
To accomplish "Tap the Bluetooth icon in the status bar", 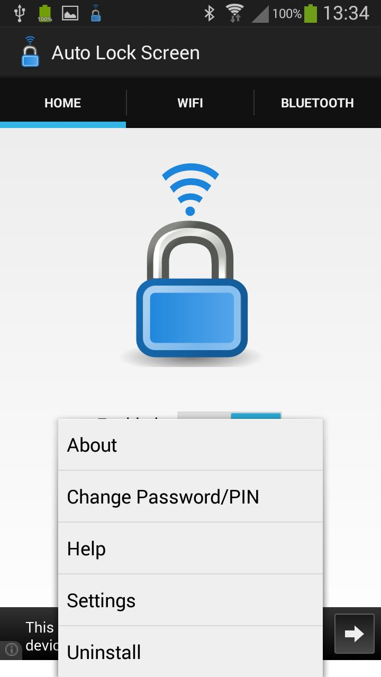I will point(210,13).
